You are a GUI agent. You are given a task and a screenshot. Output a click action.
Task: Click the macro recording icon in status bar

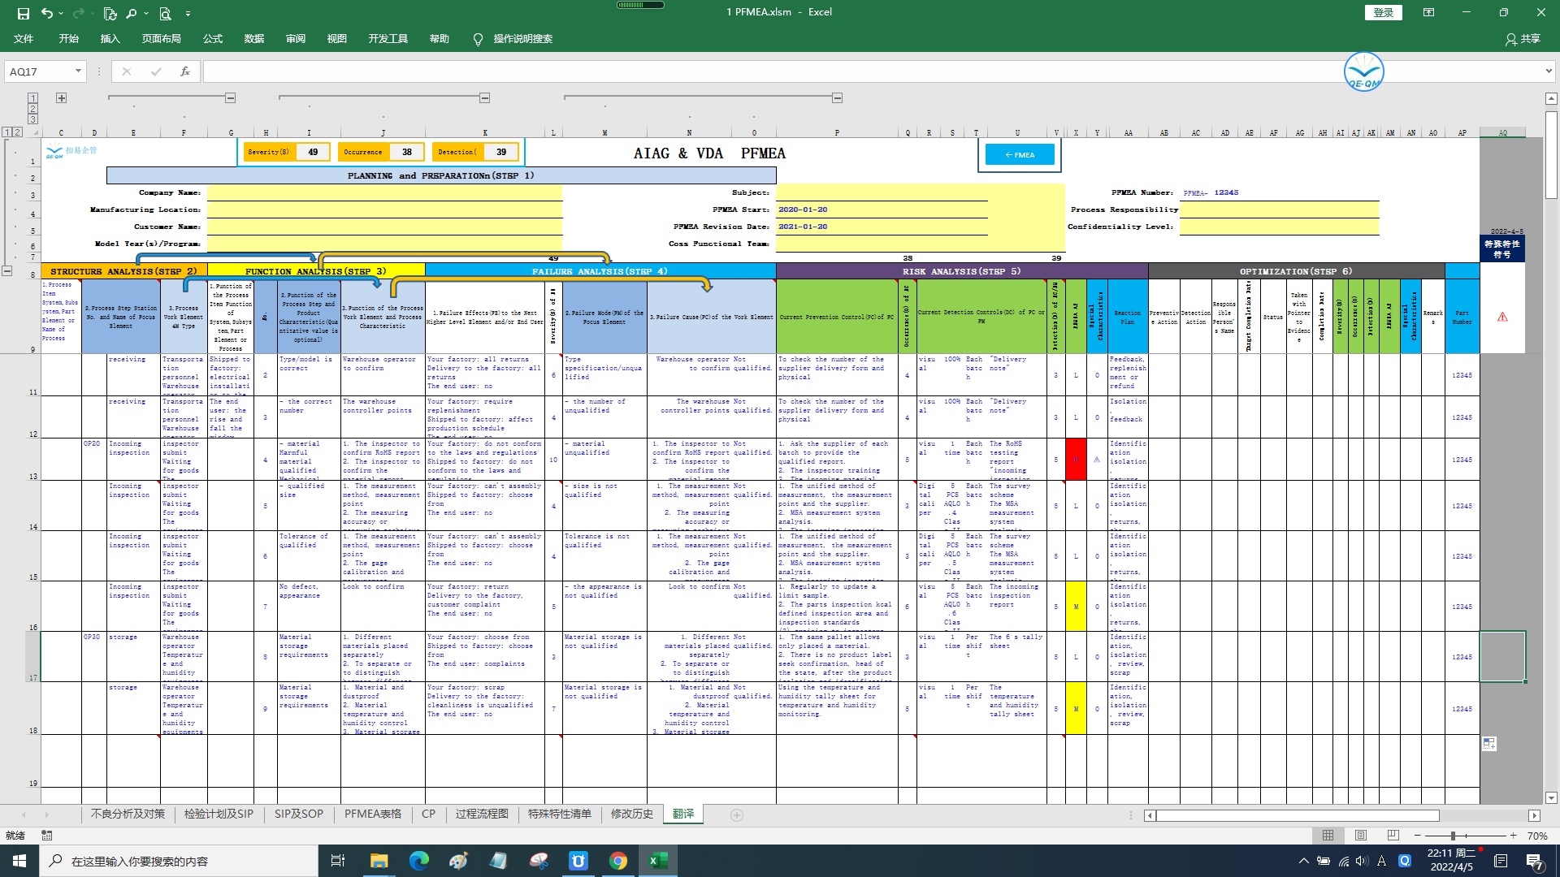[x=46, y=836]
